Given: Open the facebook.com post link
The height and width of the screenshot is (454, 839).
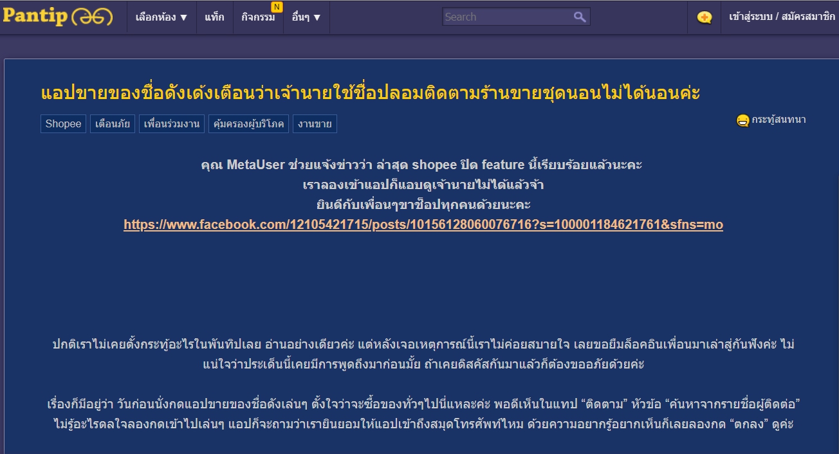Looking at the screenshot, I should pos(423,224).
